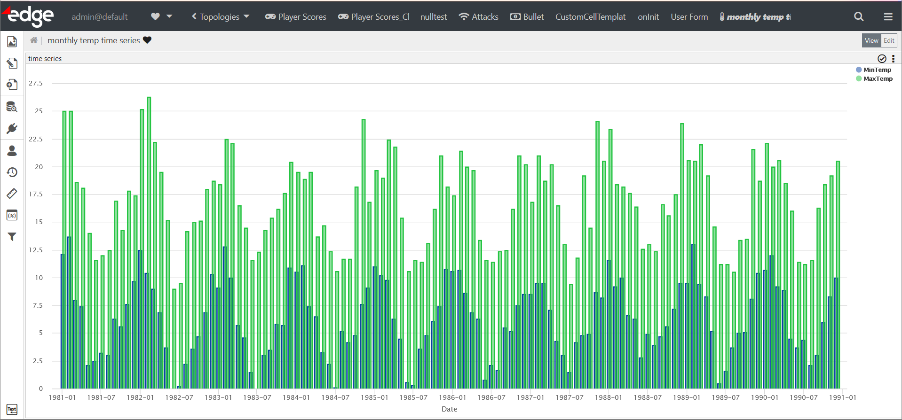Click the '27.5' y-axis label
902x420 pixels.
point(36,84)
